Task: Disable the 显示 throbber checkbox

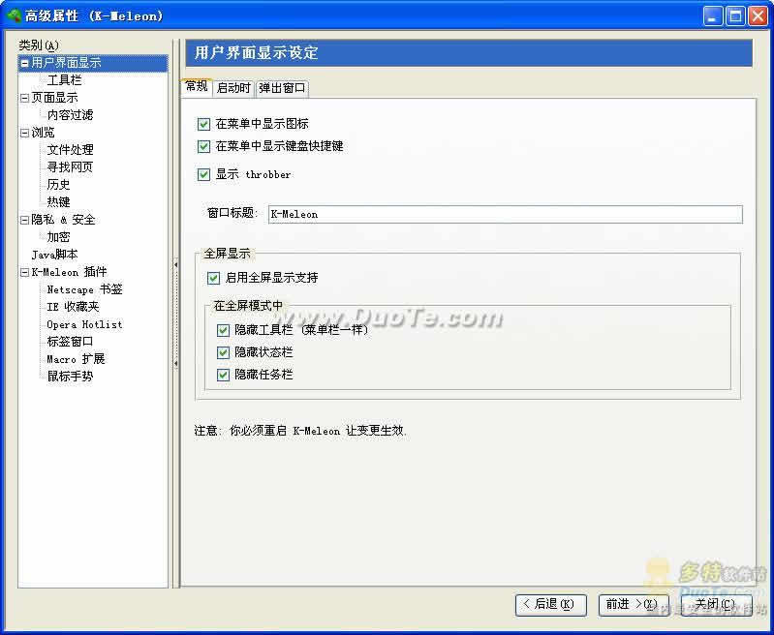Action: tap(203, 174)
